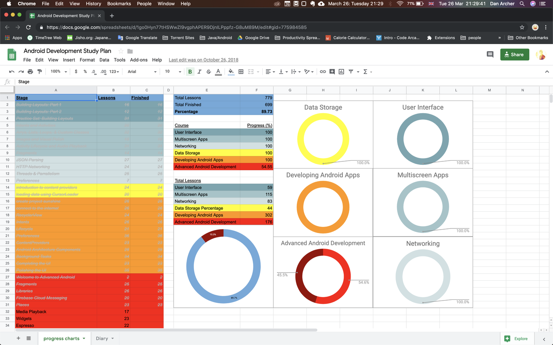Click the green Share button

coord(514,54)
